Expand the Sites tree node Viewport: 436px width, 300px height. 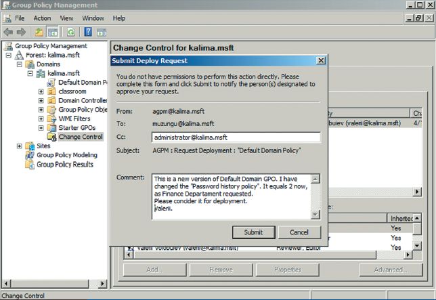click(x=18, y=146)
